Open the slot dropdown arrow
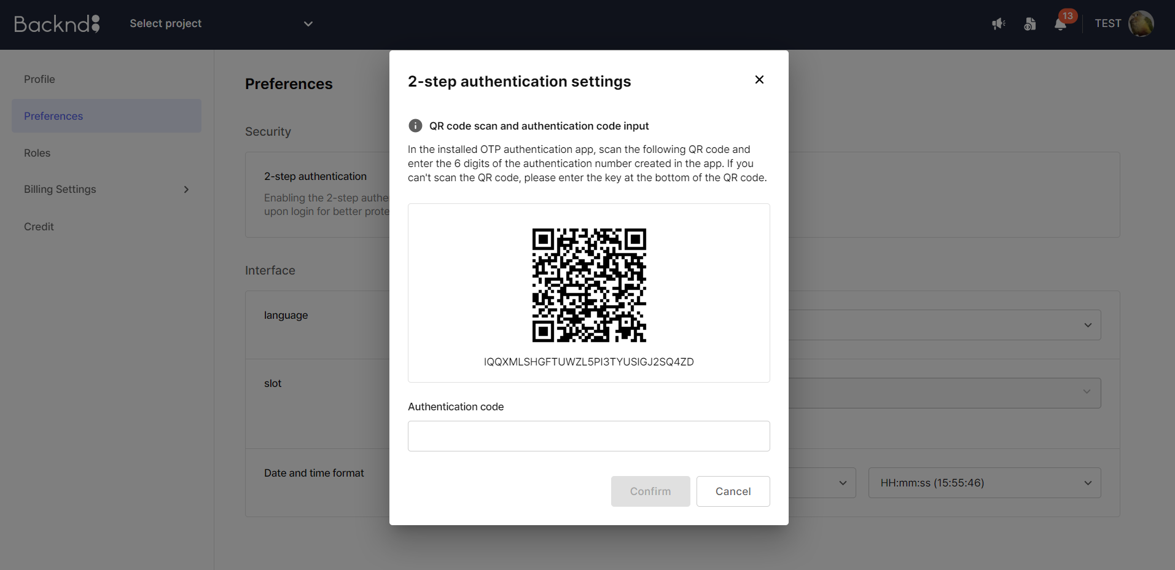This screenshot has width=1175, height=570. (1087, 392)
